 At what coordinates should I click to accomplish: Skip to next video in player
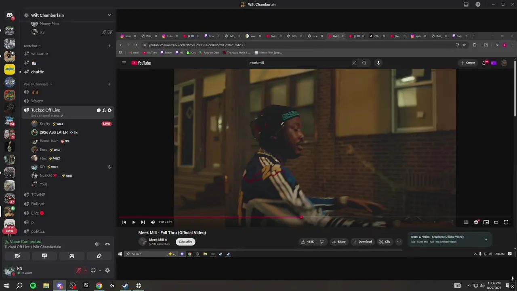[x=143, y=222]
